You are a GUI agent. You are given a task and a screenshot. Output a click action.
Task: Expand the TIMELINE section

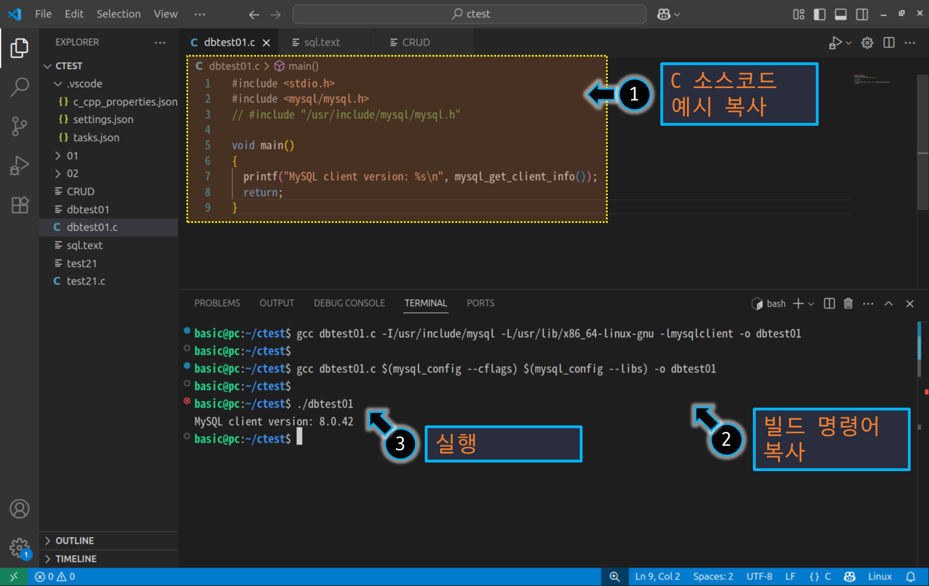(109, 559)
